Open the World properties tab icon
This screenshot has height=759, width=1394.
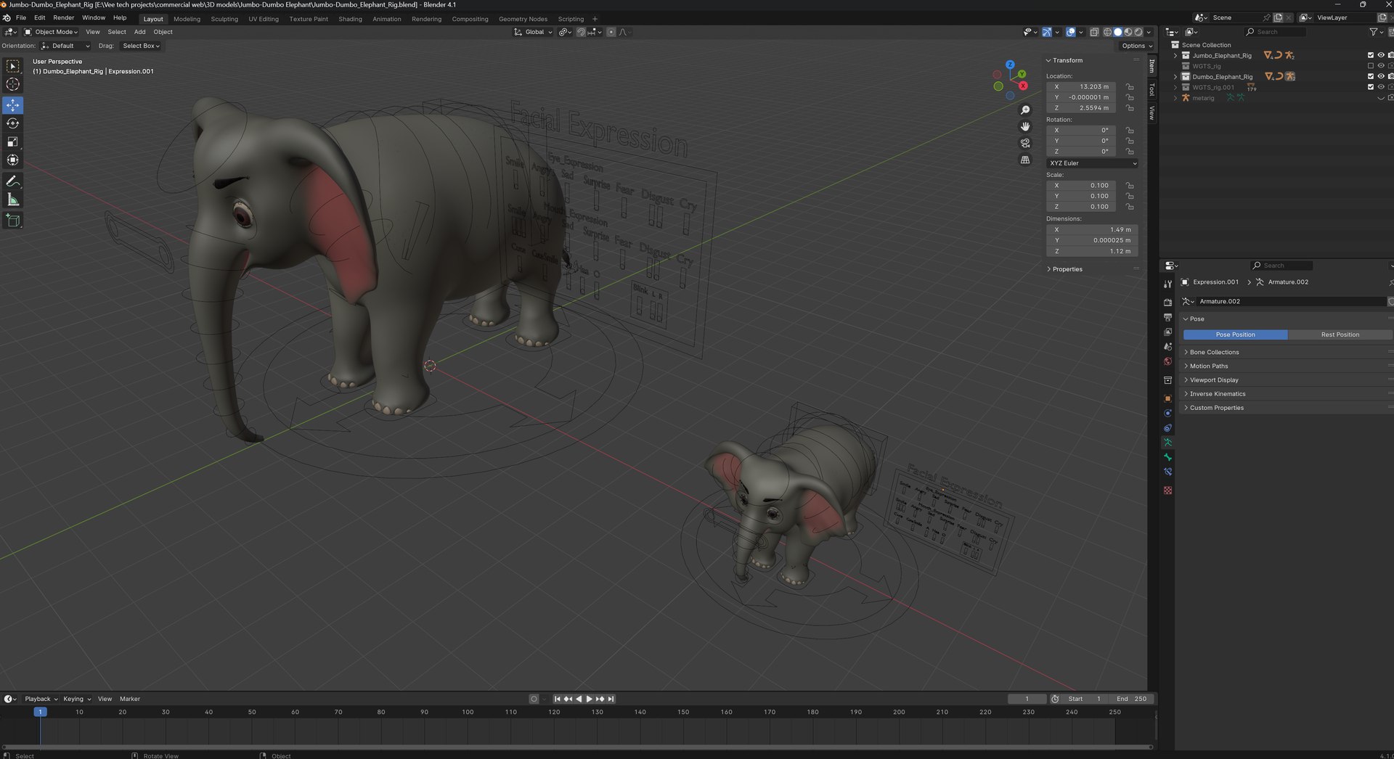tap(1167, 361)
